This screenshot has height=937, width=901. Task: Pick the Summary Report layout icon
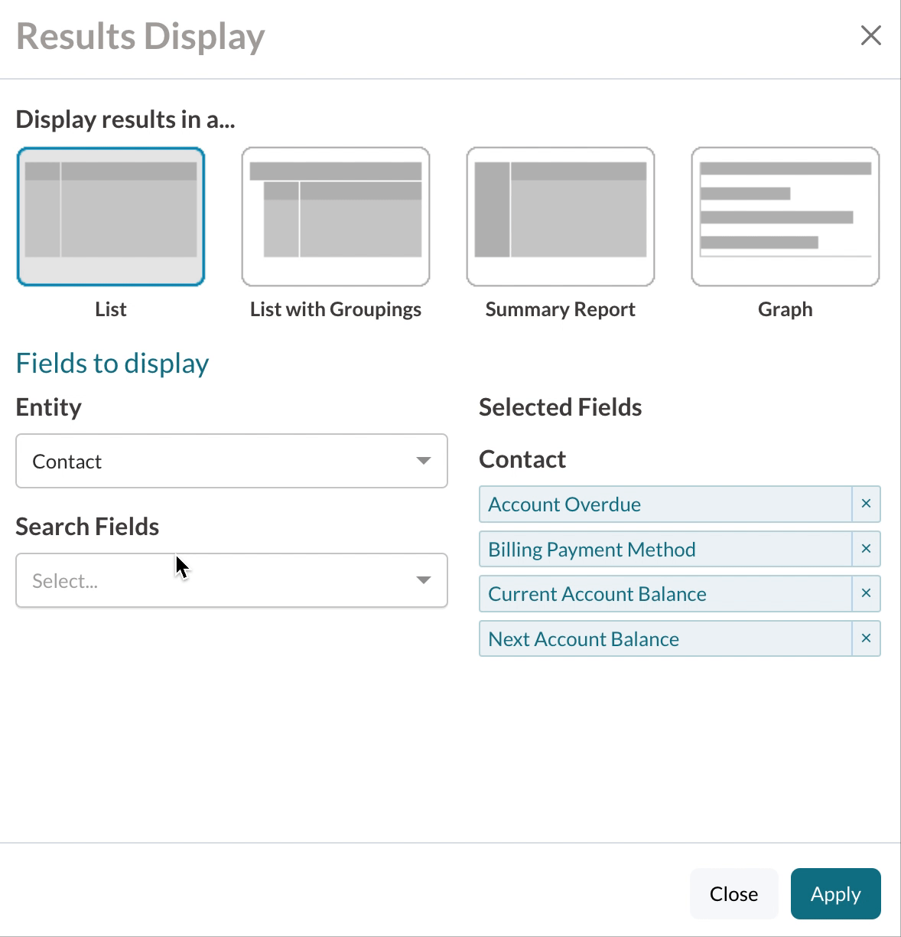tap(561, 217)
